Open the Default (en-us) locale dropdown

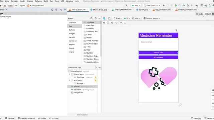tap(152, 18)
